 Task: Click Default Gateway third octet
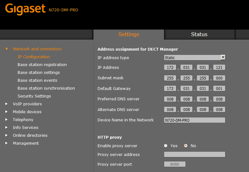tap(203, 88)
